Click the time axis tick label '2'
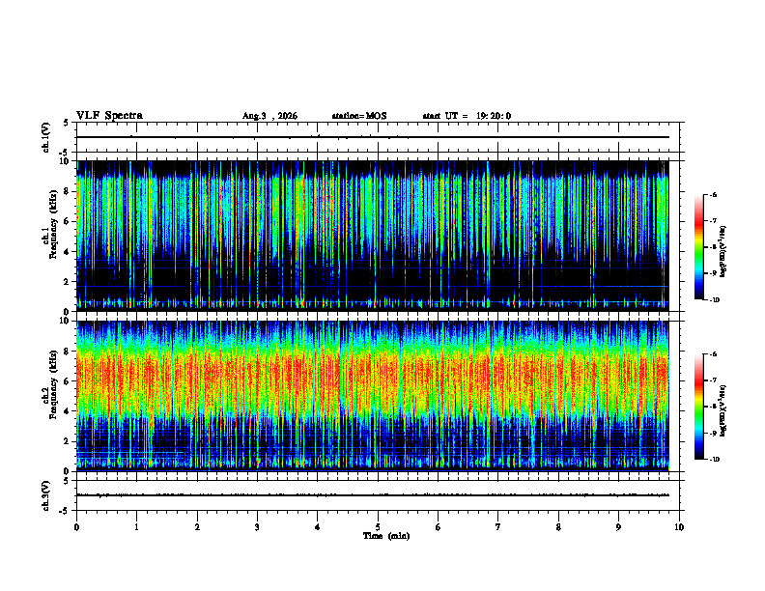 [x=197, y=527]
